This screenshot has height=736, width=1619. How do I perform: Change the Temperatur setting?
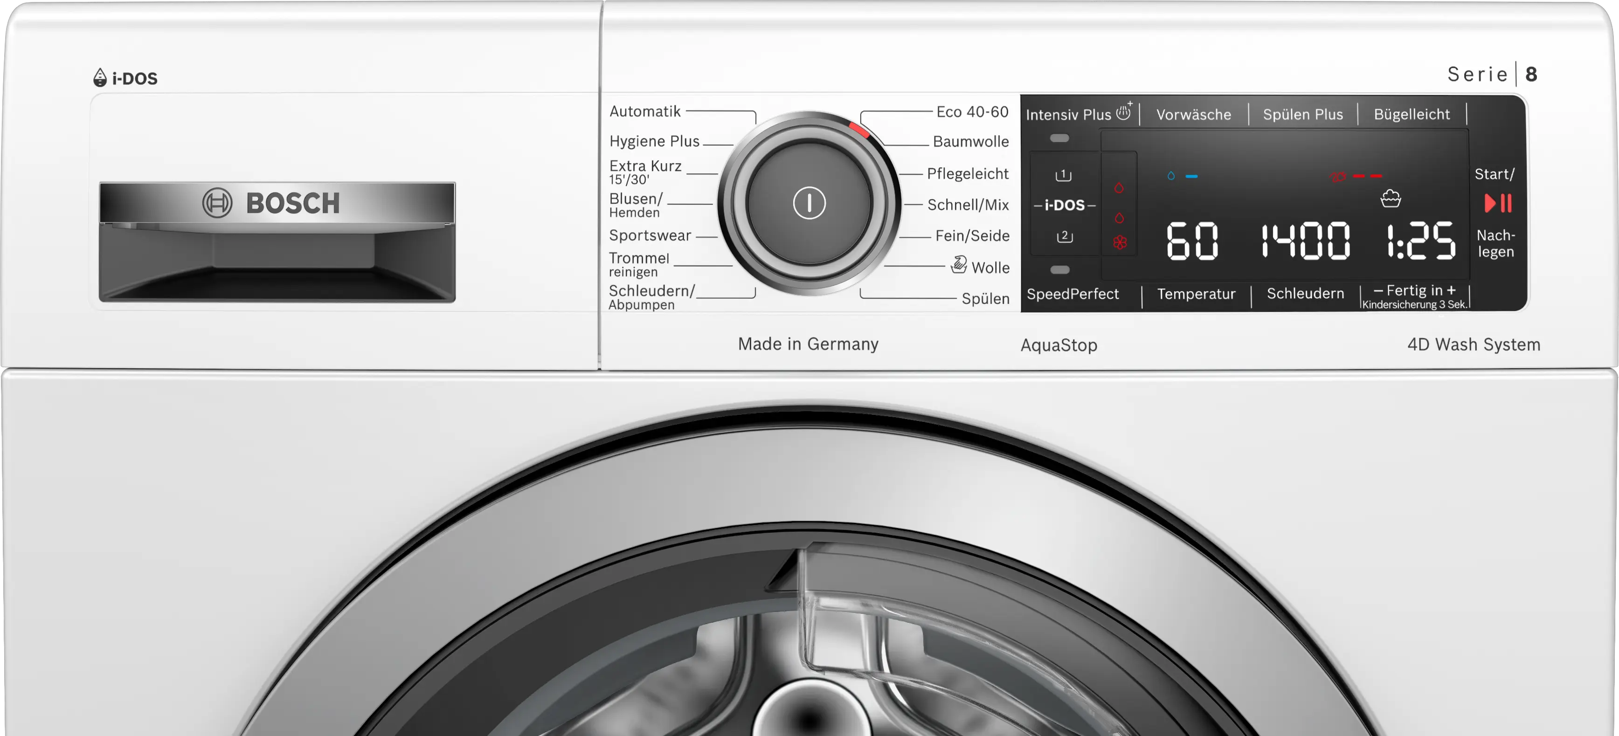tap(1196, 293)
